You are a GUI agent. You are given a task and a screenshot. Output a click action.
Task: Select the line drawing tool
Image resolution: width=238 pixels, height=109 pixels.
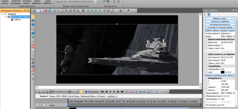pyautogui.click(x=33, y=29)
